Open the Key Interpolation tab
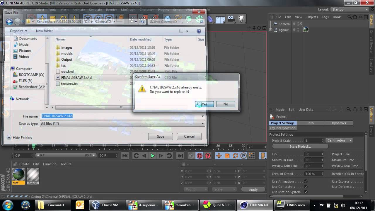375x211 pixels. click(x=283, y=128)
